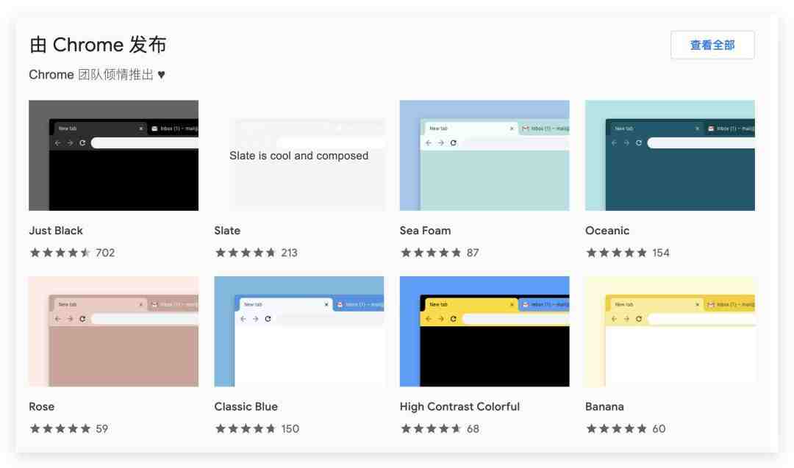Screen dimensions: 794x468
Task: Click the 150 rating count
Action: pos(290,428)
